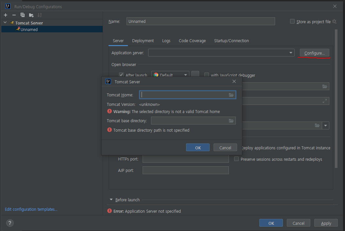Open the Default browser dropdown
This screenshot has width=345, height=231.
coord(170,75)
